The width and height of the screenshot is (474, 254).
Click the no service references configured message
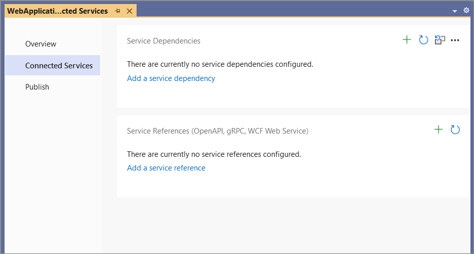pos(214,154)
